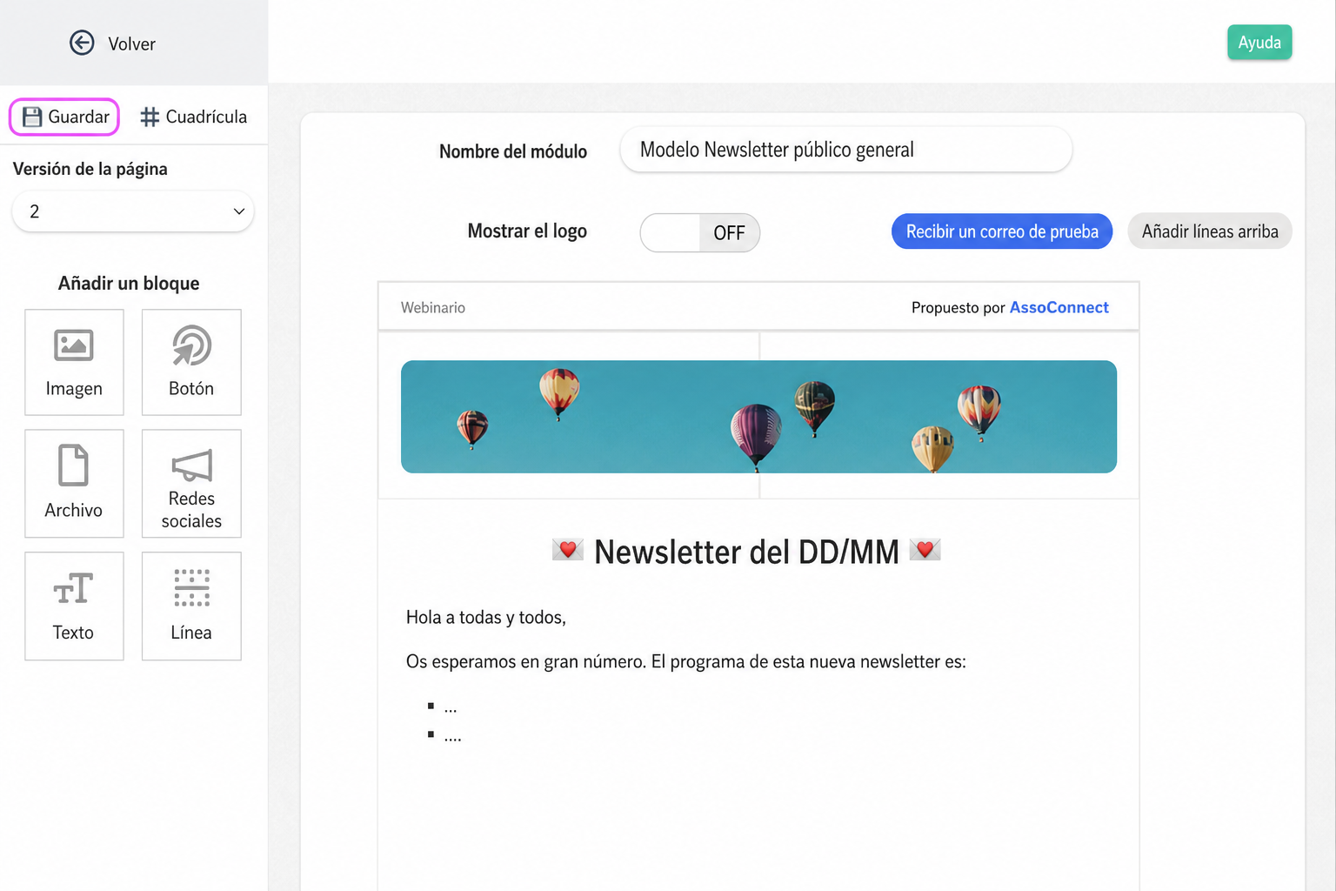Click the heart envelope emoji after DD/MM
Image resolution: width=1336 pixels, height=891 pixels.
(925, 550)
